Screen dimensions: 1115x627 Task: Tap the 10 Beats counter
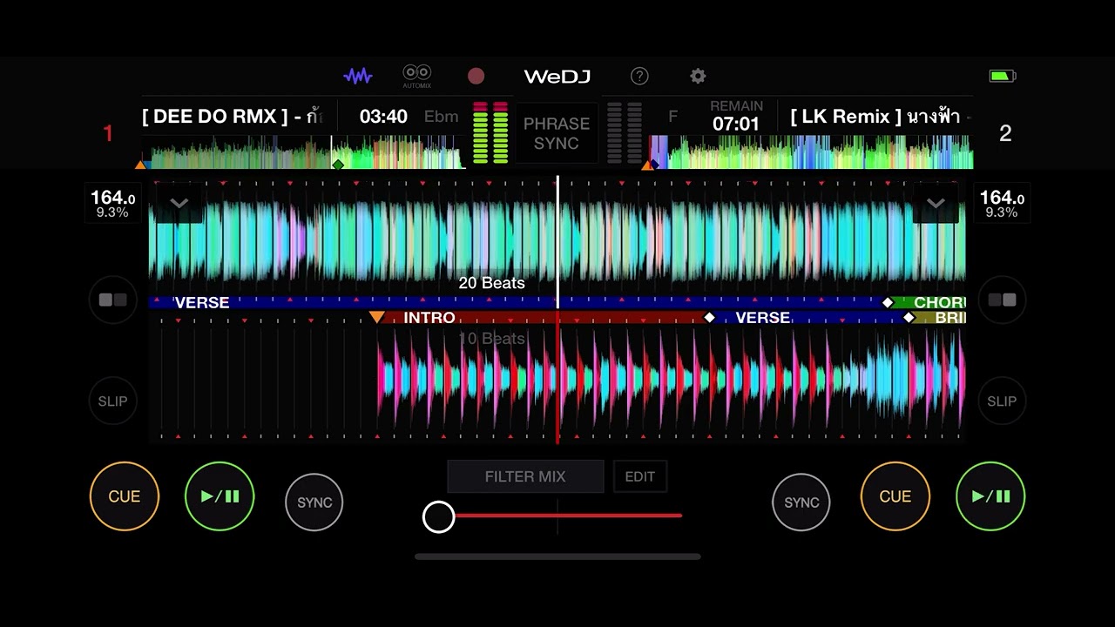tap(492, 338)
